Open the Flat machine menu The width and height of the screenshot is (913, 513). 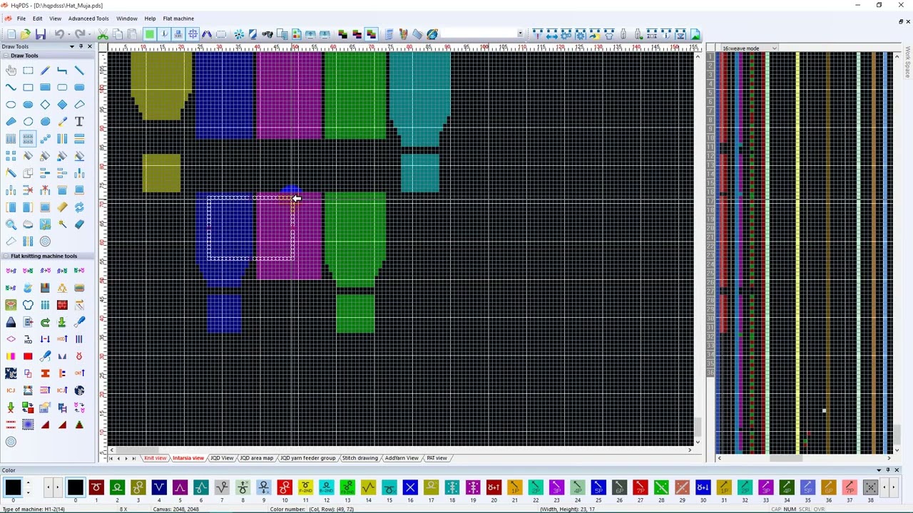point(178,19)
